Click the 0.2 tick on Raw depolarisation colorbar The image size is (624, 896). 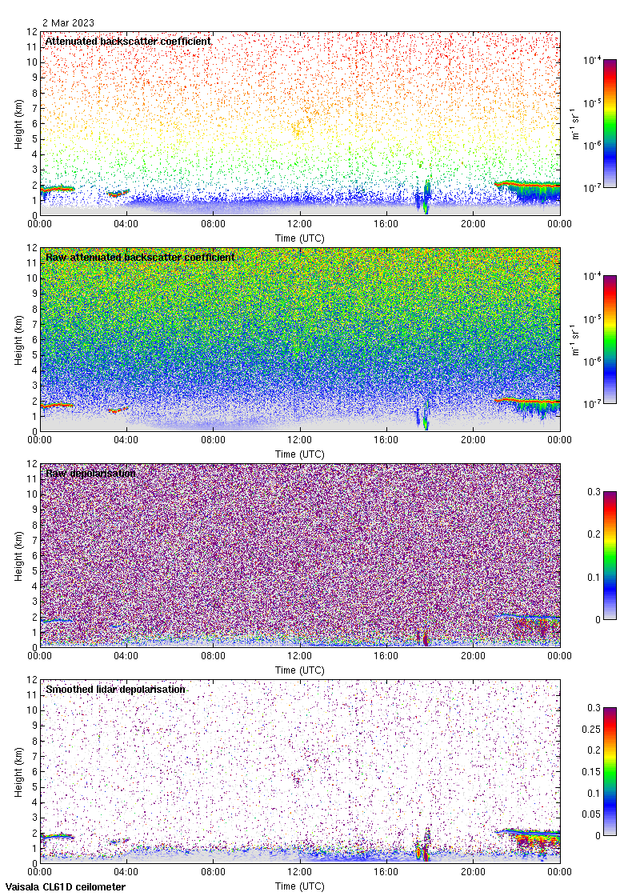[x=594, y=534]
